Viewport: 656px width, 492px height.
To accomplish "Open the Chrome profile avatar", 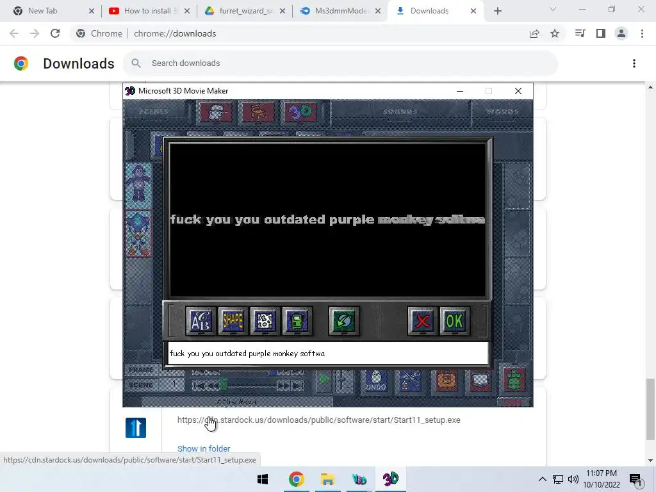I will click(621, 33).
